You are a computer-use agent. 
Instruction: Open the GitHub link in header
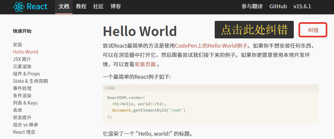(x=278, y=7)
